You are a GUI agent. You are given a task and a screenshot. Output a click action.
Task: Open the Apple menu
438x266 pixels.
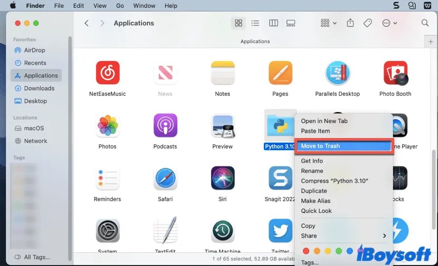13,6
